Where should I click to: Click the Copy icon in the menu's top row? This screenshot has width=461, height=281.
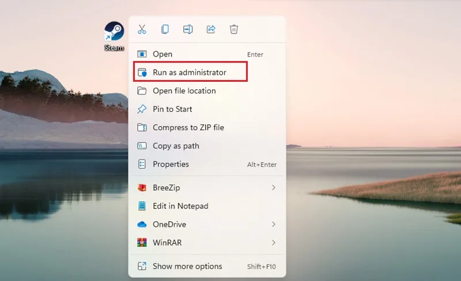[x=165, y=29]
